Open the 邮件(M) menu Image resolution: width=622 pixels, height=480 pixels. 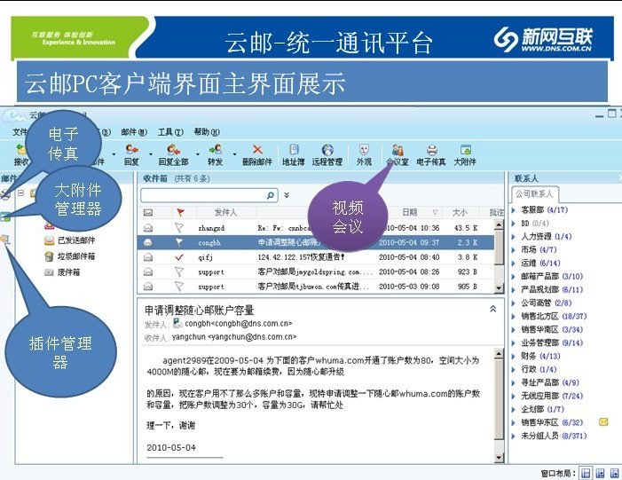[x=134, y=132]
